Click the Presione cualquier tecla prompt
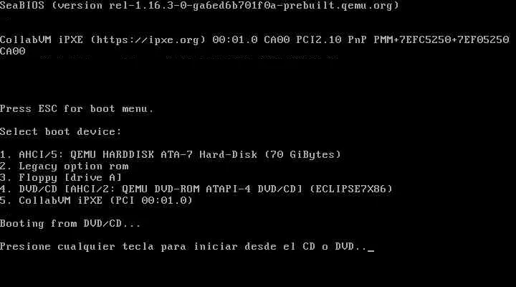The image size is (516, 287). 183,247
